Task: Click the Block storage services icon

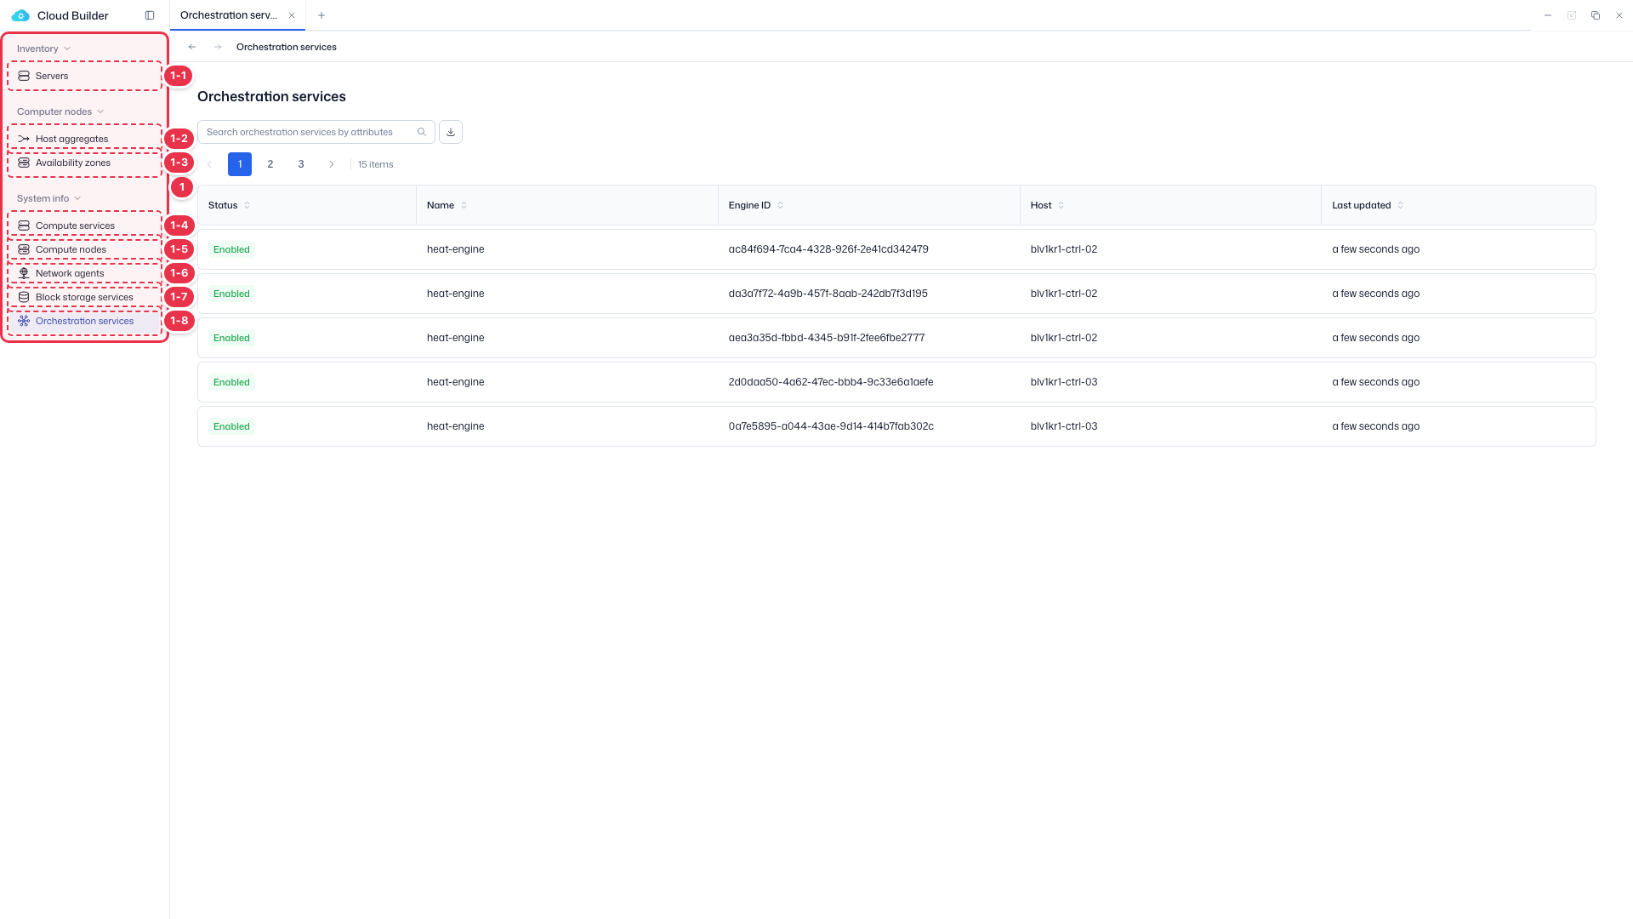Action: 24,297
